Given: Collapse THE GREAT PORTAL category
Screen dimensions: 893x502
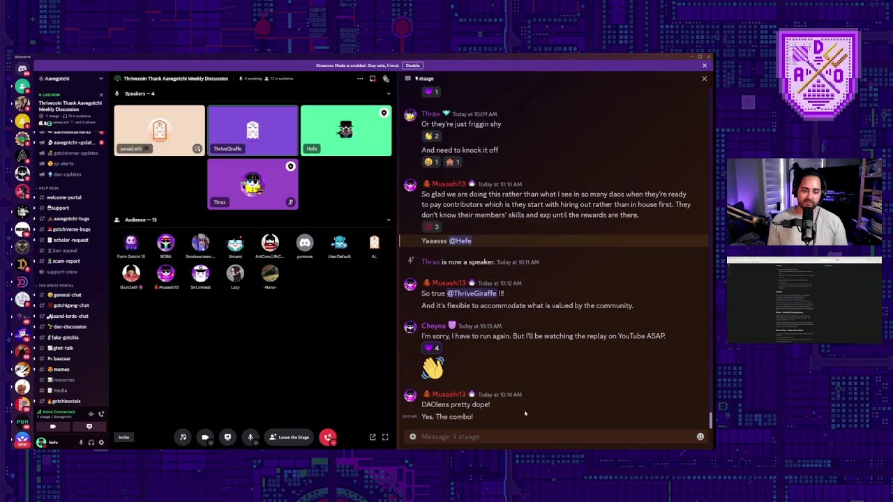Looking at the screenshot, I should click(56, 285).
